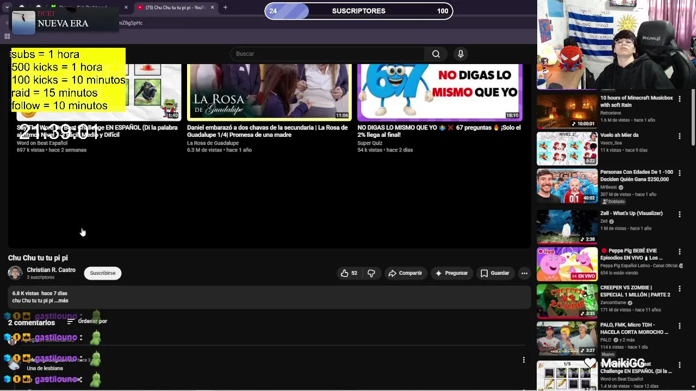The width and height of the screenshot is (696, 391).
Task: Open options menu for Zell What's Up video
Action: 679,215
